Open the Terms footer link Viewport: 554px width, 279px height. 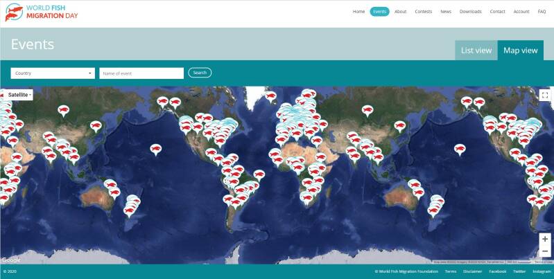pyautogui.click(x=451, y=271)
